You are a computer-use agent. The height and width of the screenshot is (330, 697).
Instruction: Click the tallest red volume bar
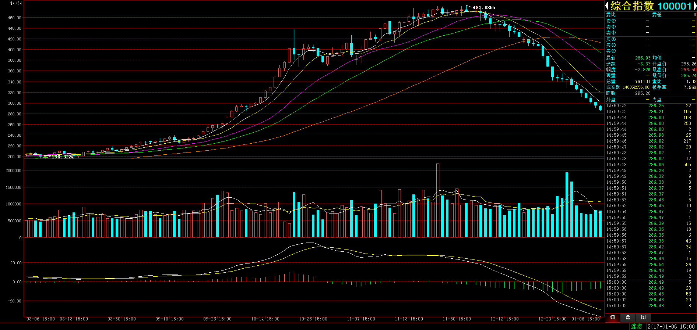(438, 200)
